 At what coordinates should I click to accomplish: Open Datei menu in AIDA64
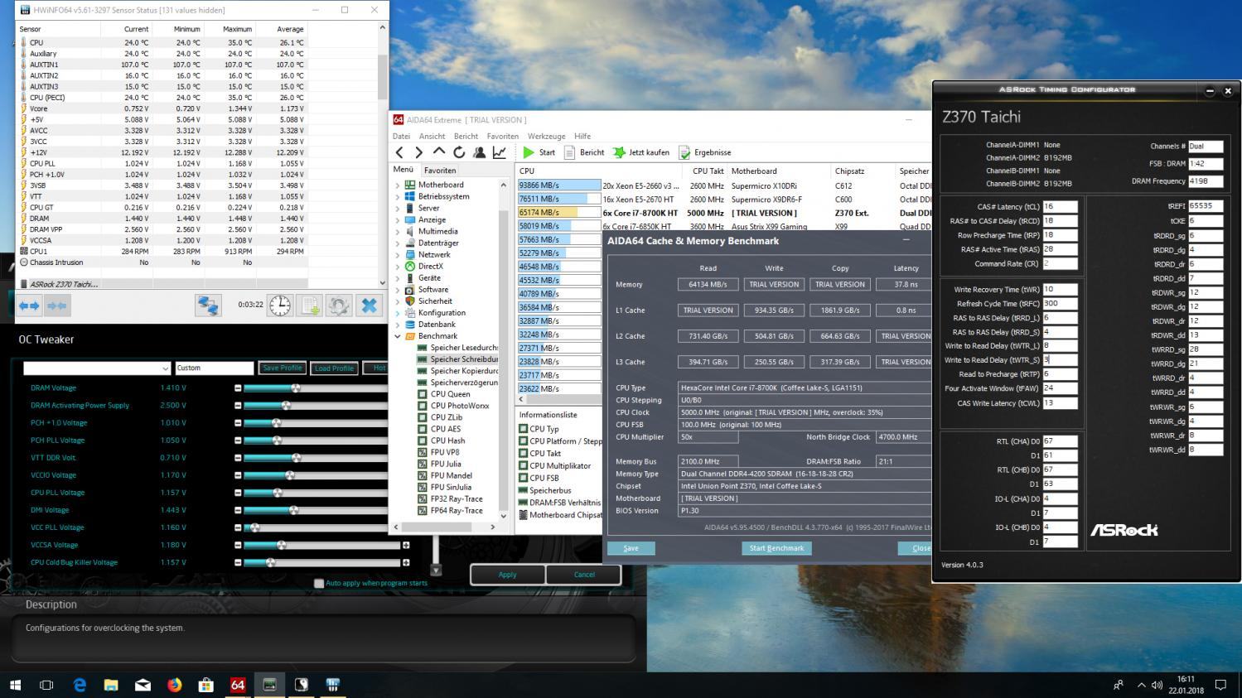pos(401,136)
